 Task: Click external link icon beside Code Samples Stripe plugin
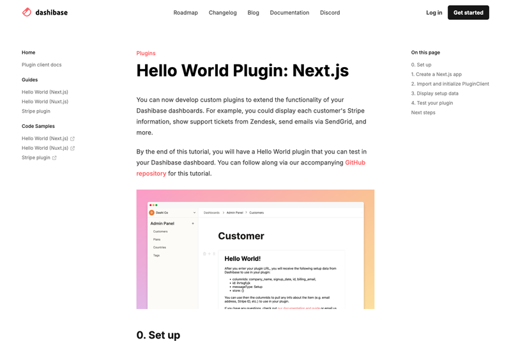(x=54, y=157)
